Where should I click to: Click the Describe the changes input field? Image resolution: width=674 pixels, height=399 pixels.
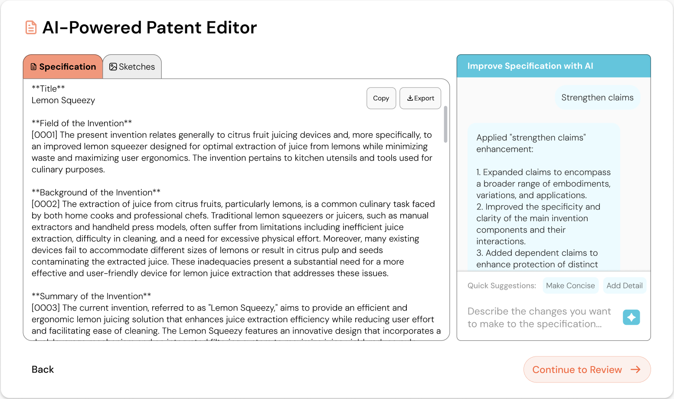pos(538,317)
